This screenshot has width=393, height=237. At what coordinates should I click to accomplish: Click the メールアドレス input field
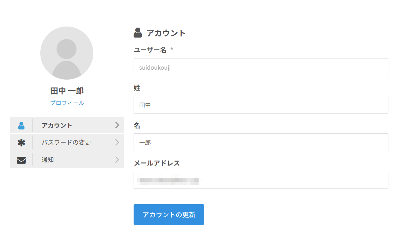coord(261,180)
